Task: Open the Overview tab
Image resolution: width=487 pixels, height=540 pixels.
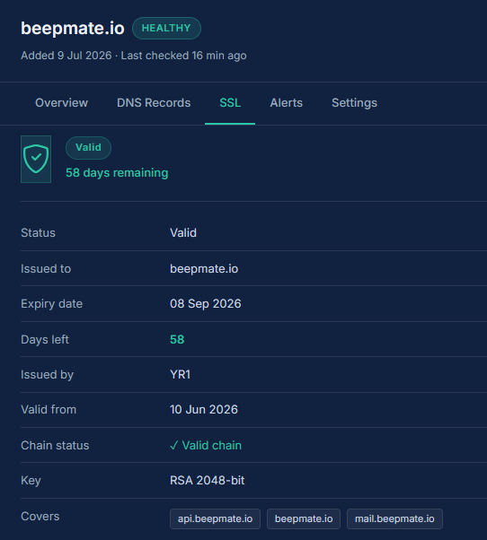Action: (x=61, y=102)
